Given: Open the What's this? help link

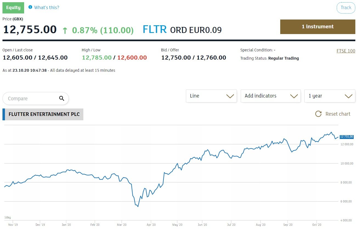Looking at the screenshot, I should [x=47, y=7].
